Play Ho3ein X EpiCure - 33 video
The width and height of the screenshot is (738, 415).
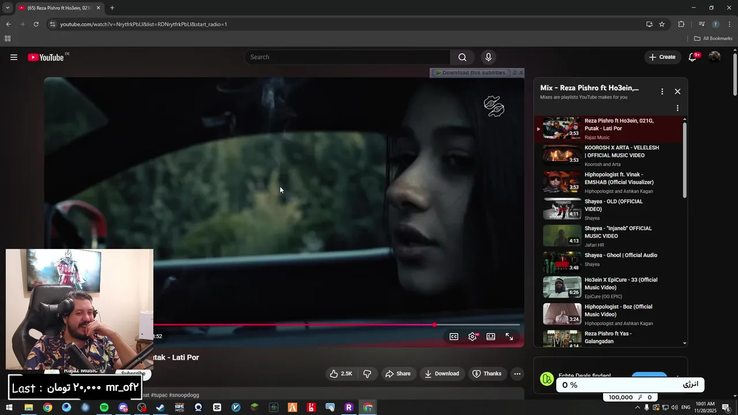608,288
